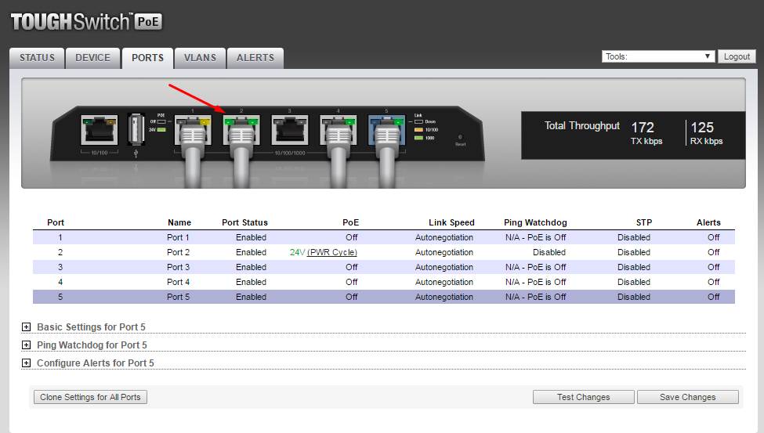Switch to the STATUS tab
764x433 pixels.
(x=37, y=58)
